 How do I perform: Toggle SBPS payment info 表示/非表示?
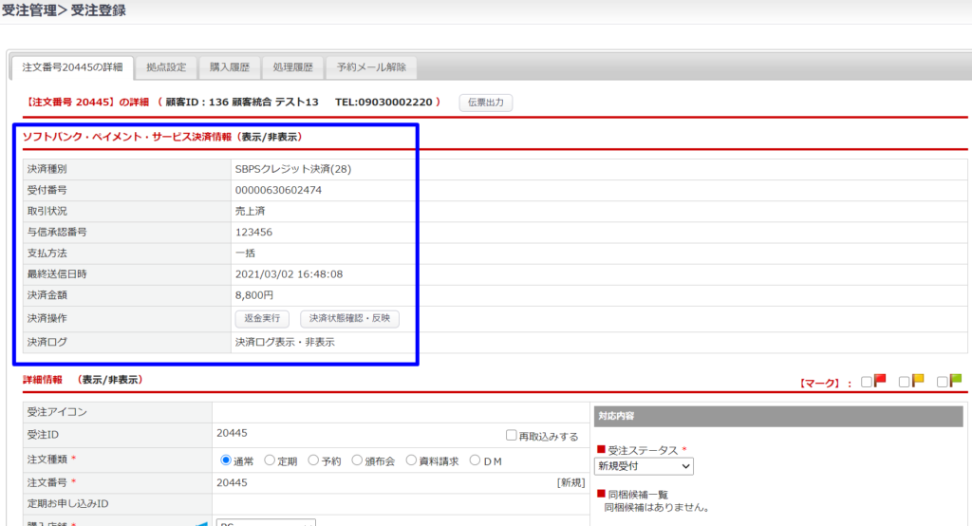[270, 137]
